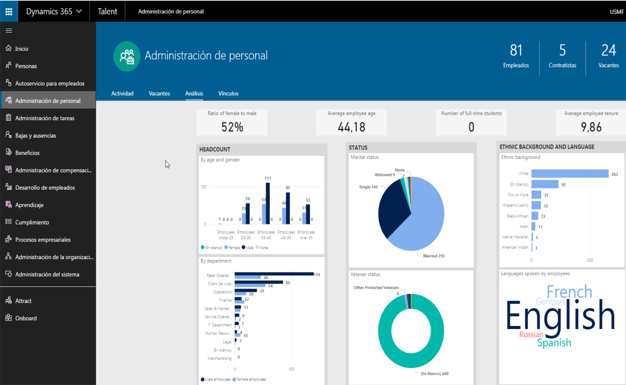Click Female employees legend swatch
This screenshot has width=626, height=385.
pos(234,379)
